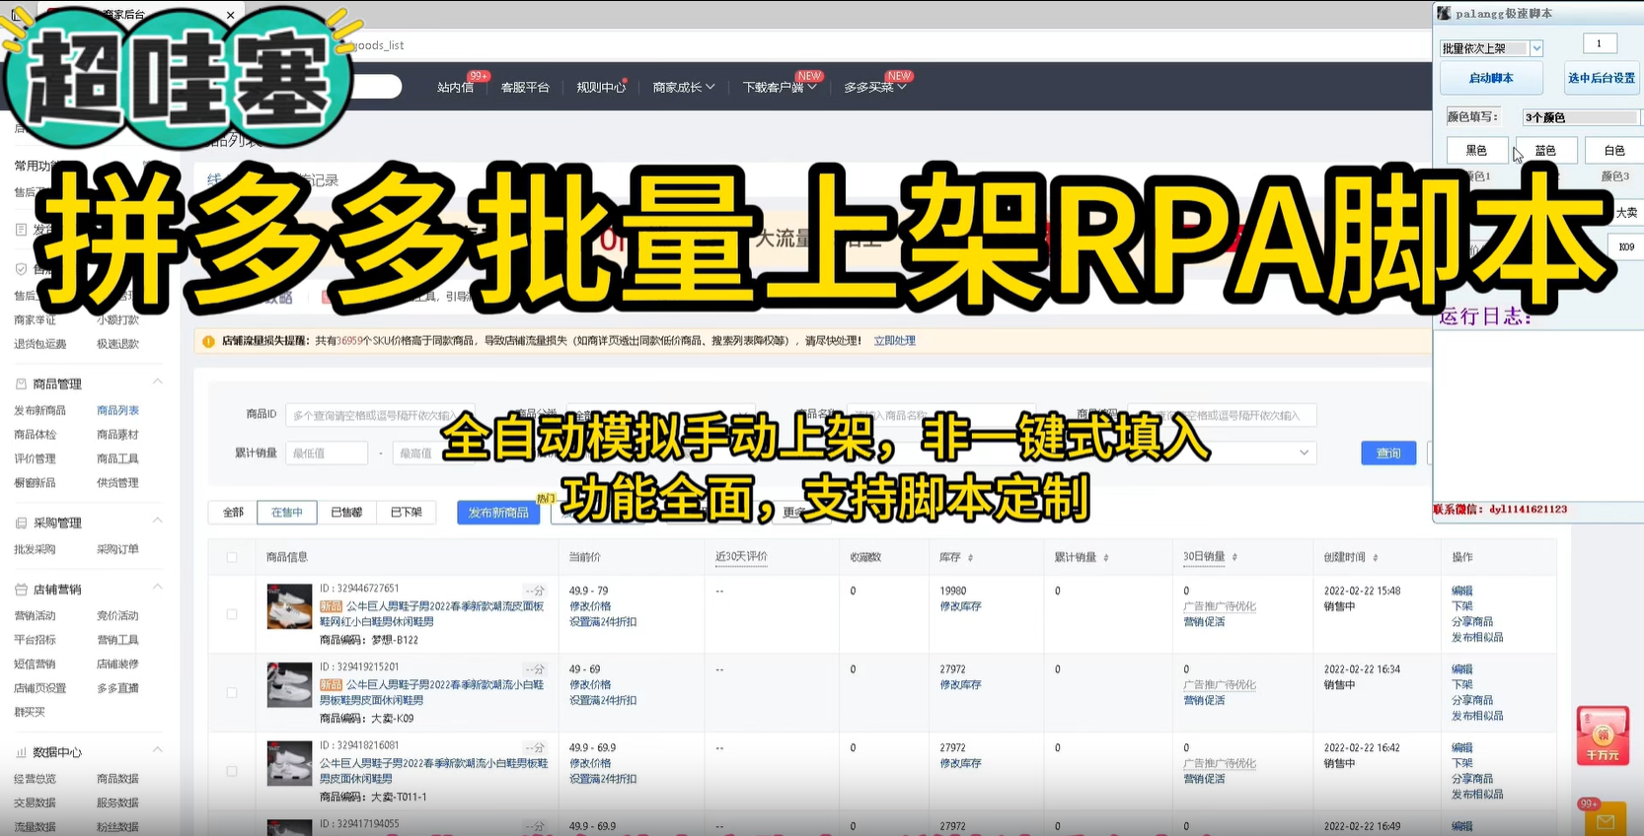Open 营销工具 in sidebar
This screenshot has width=1644, height=836.
coord(117,640)
